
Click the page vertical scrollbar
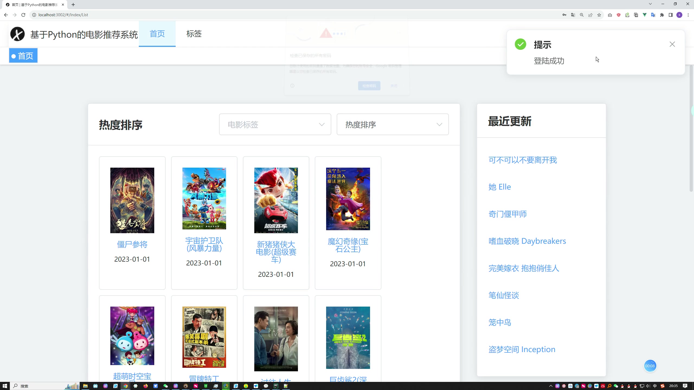(x=691, y=129)
